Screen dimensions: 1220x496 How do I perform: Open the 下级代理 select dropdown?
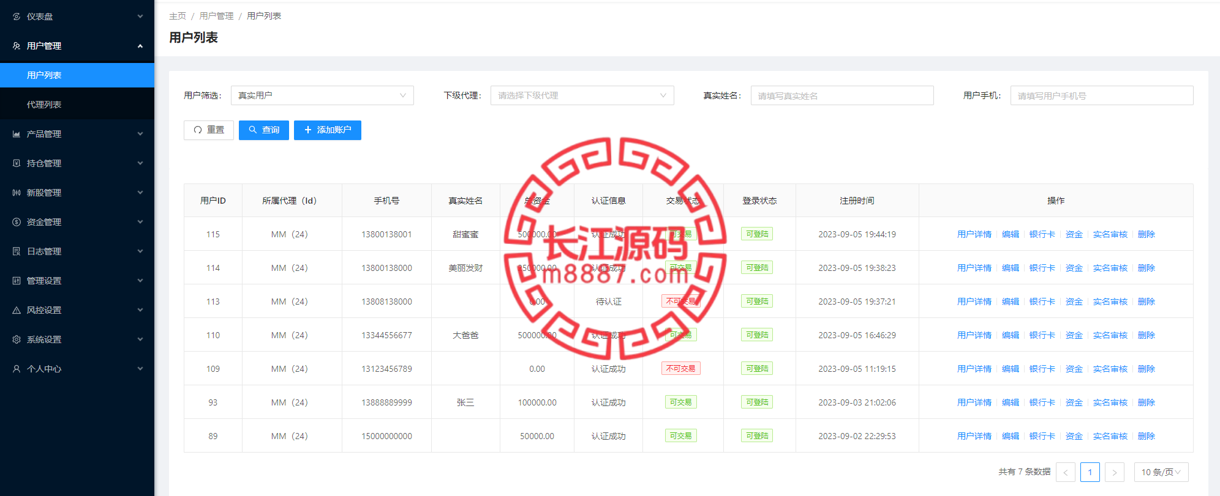tap(582, 95)
